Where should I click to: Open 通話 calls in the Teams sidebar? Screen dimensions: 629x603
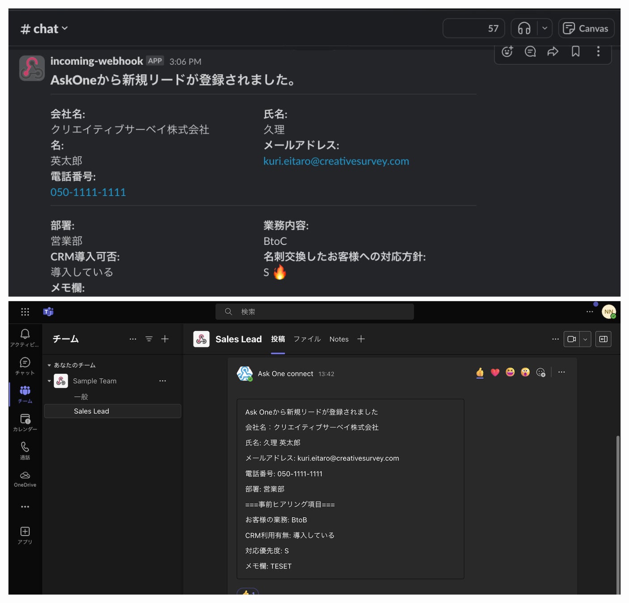25,451
